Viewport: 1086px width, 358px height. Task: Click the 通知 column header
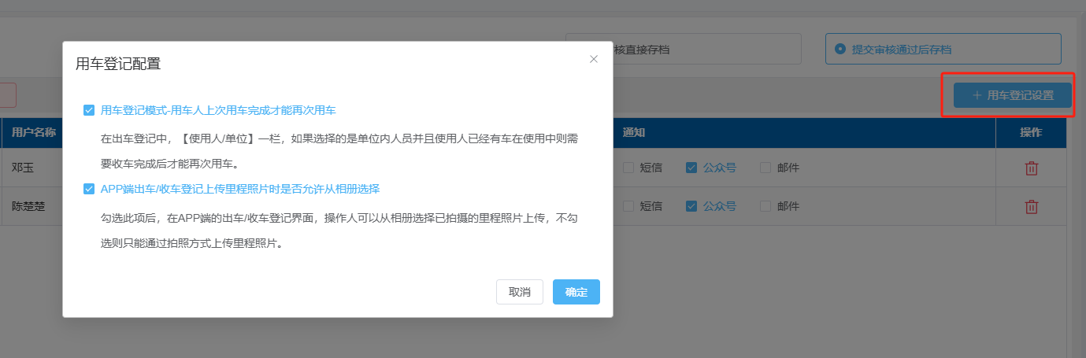click(x=634, y=132)
